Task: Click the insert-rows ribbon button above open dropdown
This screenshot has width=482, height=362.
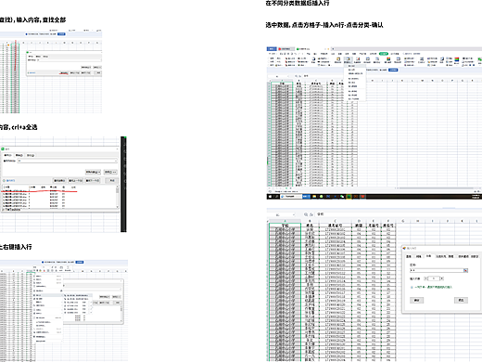Action: (x=348, y=60)
